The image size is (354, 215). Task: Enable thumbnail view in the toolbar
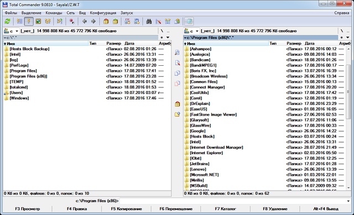coord(38,22)
